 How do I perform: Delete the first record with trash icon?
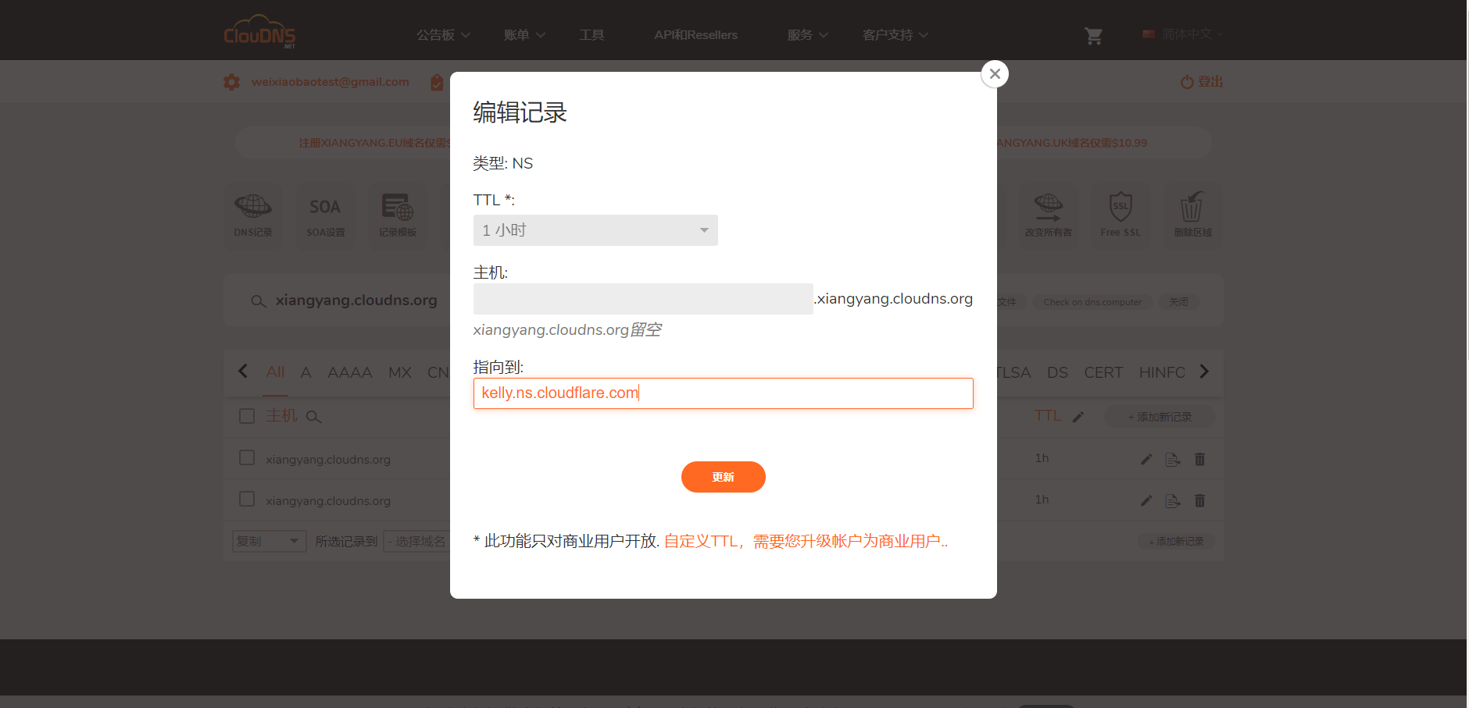point(1199,459)
